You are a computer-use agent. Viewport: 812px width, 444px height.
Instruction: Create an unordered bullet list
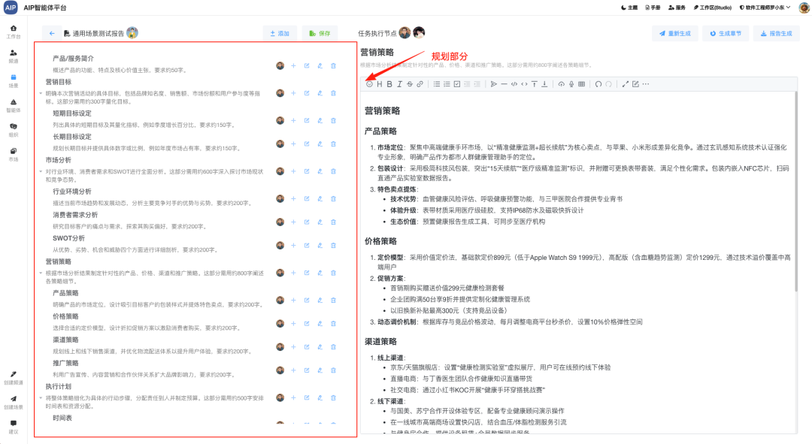(437, 84)
